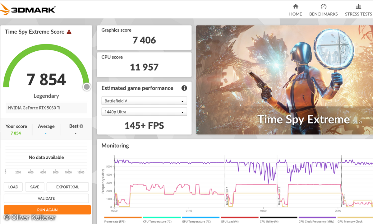Screen dimensions: 373x224
Task: Click the 05:00 time label on the chart
Action: pos(338,211)
